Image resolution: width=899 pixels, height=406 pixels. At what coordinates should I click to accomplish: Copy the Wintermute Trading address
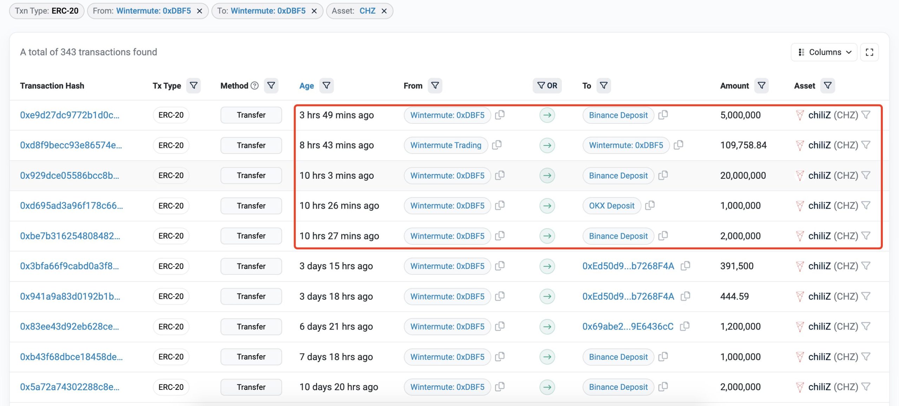(497, 145)
